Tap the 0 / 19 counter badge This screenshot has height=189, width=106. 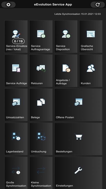point(18,41)
